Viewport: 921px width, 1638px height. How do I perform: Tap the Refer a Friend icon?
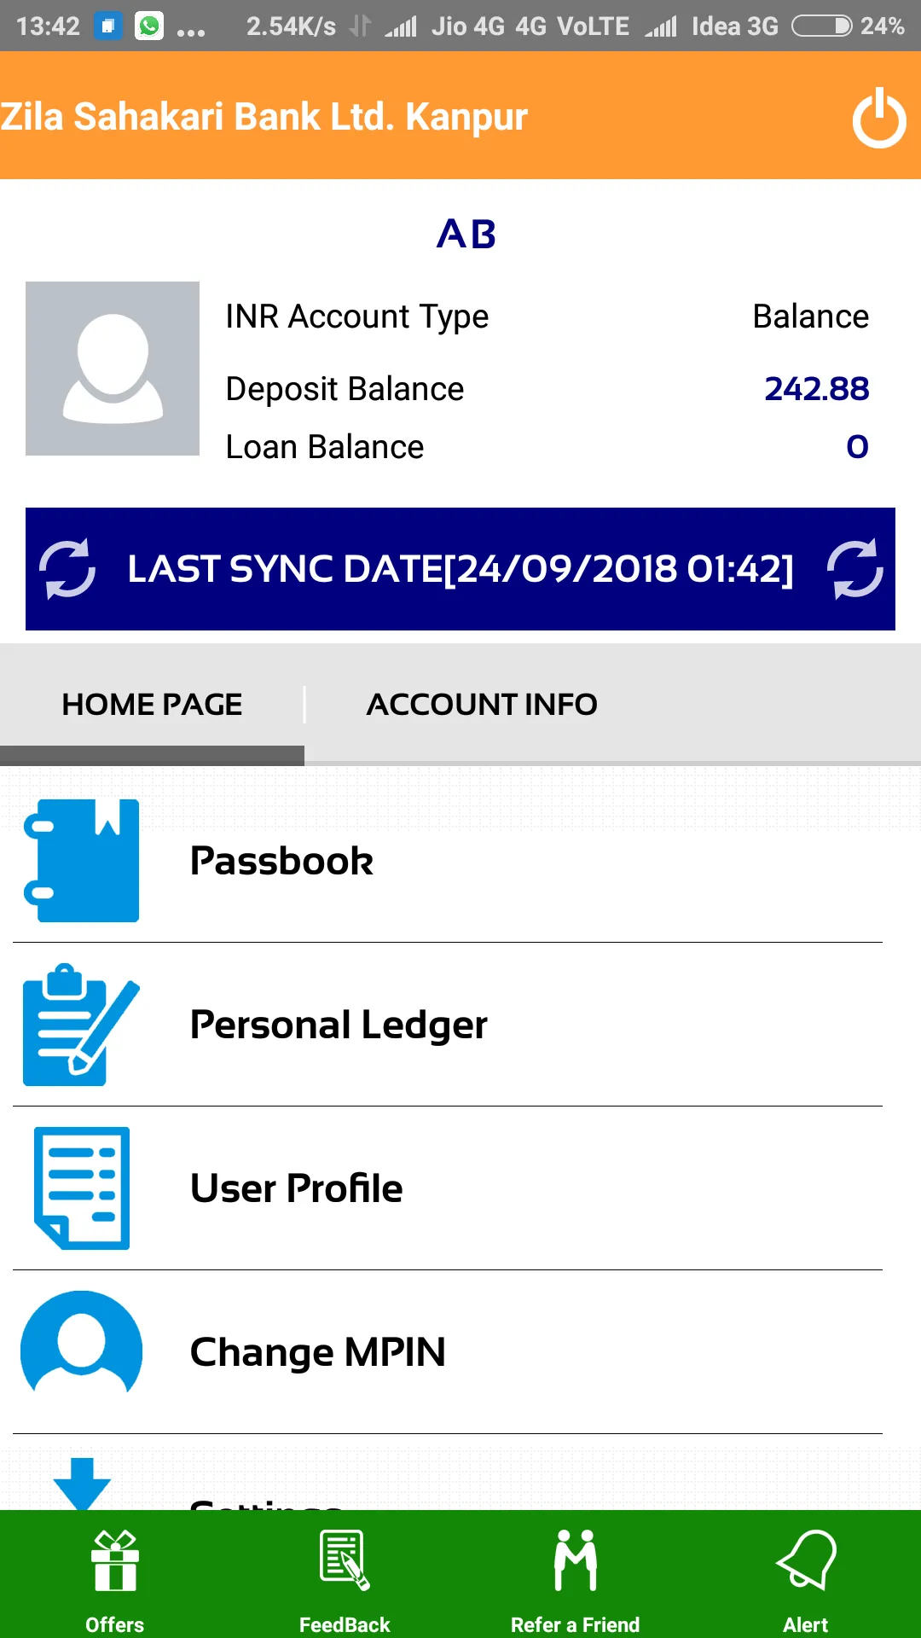576,1561
